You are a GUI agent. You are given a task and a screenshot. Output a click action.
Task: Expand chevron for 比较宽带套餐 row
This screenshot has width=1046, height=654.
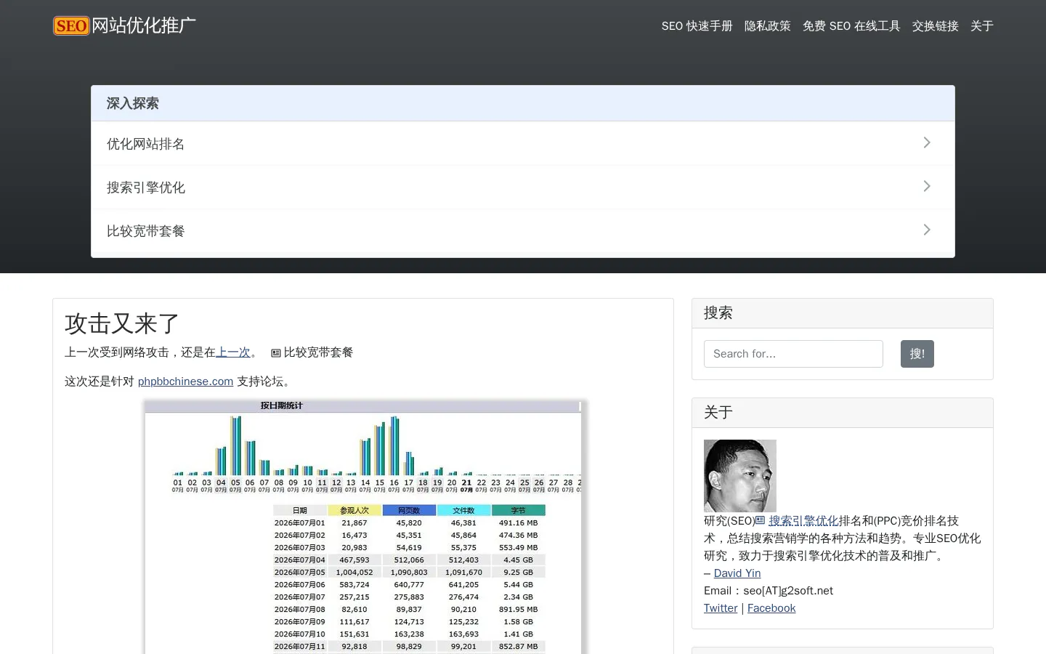click(x=927, y=230)
